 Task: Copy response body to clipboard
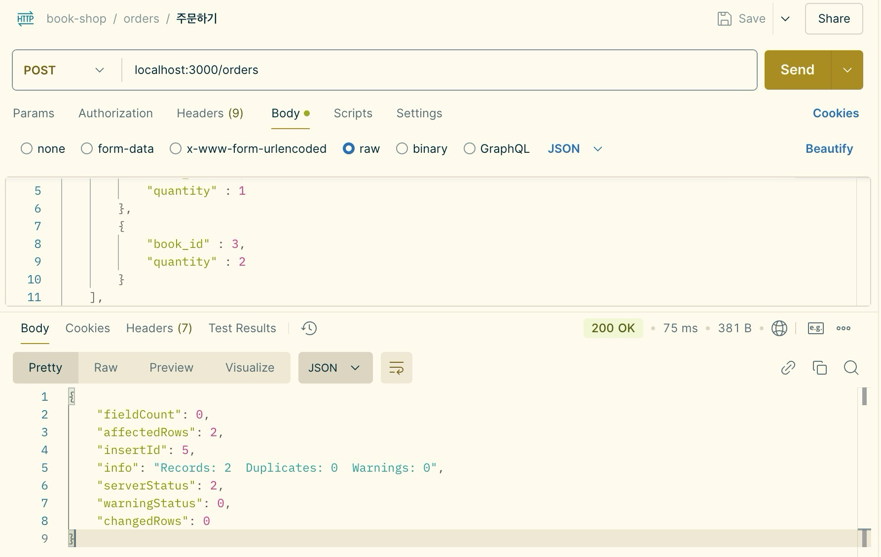[x=820, y=368]
